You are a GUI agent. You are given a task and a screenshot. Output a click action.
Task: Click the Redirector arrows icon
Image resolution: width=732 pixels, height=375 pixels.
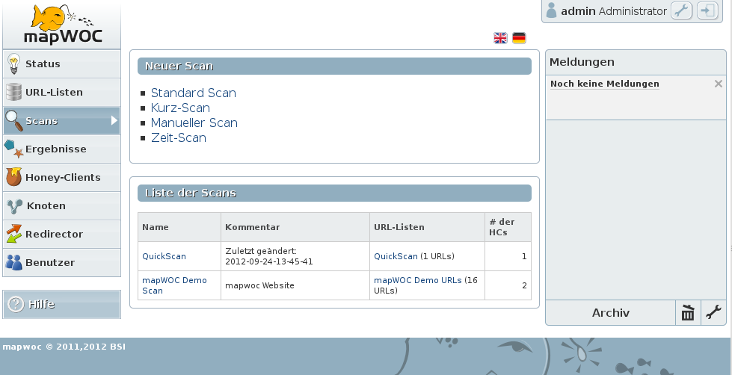coord(13,234)
